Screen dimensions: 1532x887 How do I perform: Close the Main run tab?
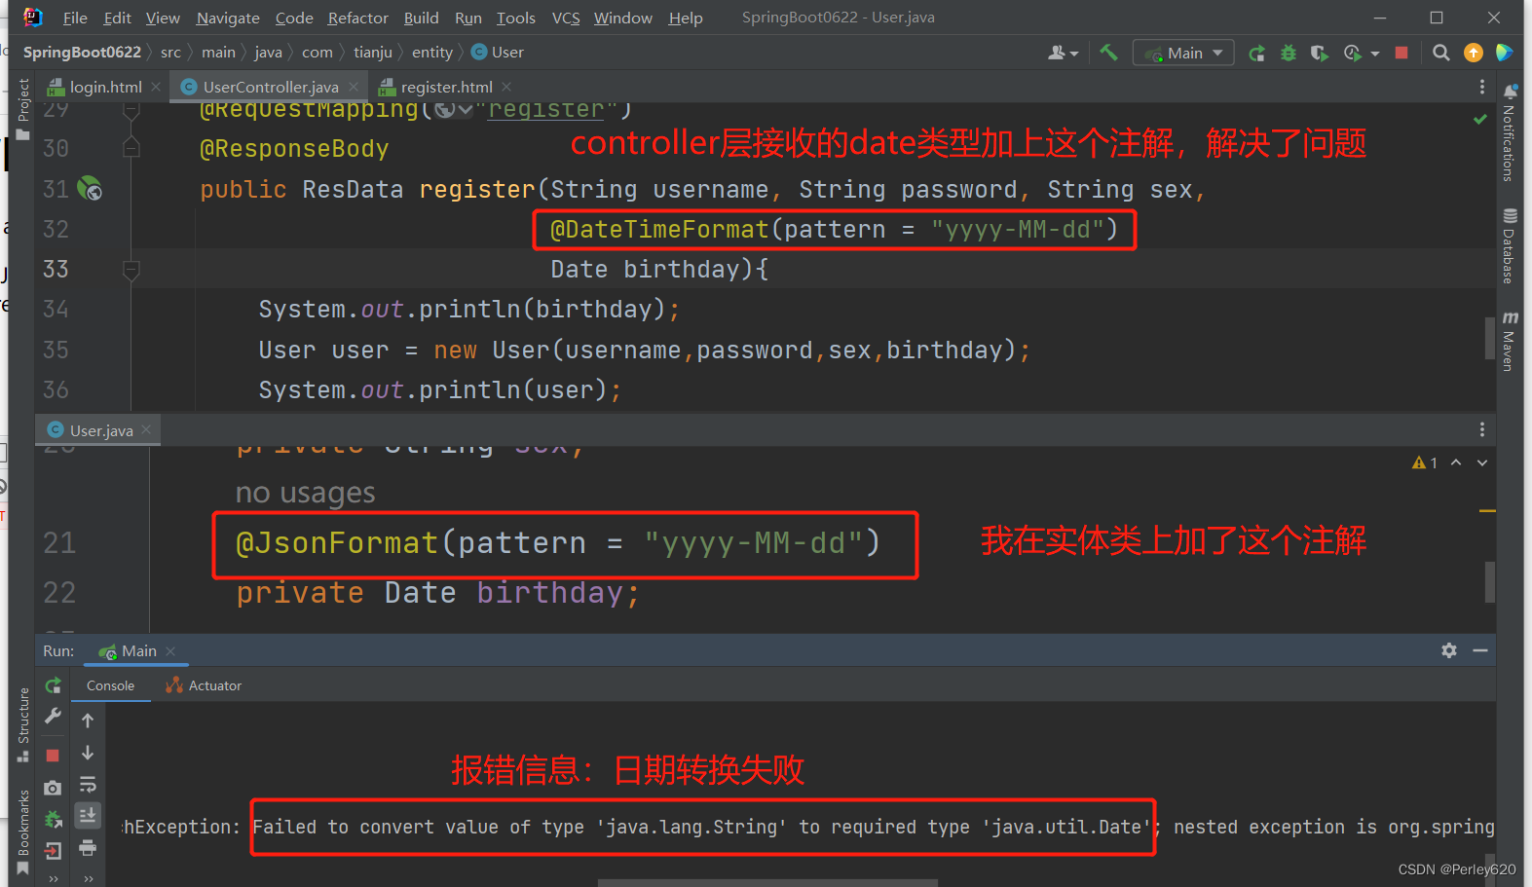pyautogui.click(x=170, y=651)
